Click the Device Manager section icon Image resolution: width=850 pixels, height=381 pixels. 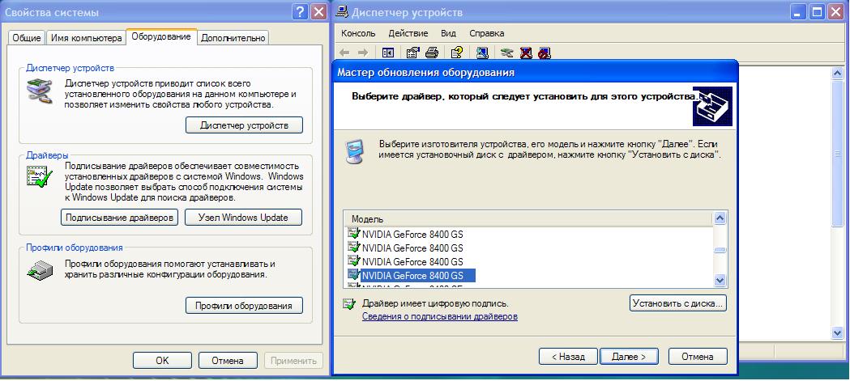point(41,91)
